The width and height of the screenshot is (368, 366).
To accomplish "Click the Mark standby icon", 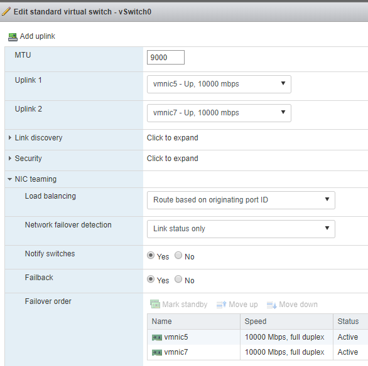I will click(x=155, y=304).
